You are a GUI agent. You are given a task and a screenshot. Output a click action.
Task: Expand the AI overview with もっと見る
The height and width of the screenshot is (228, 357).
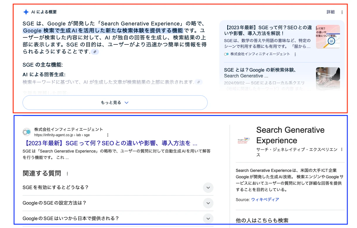[115, 103]
